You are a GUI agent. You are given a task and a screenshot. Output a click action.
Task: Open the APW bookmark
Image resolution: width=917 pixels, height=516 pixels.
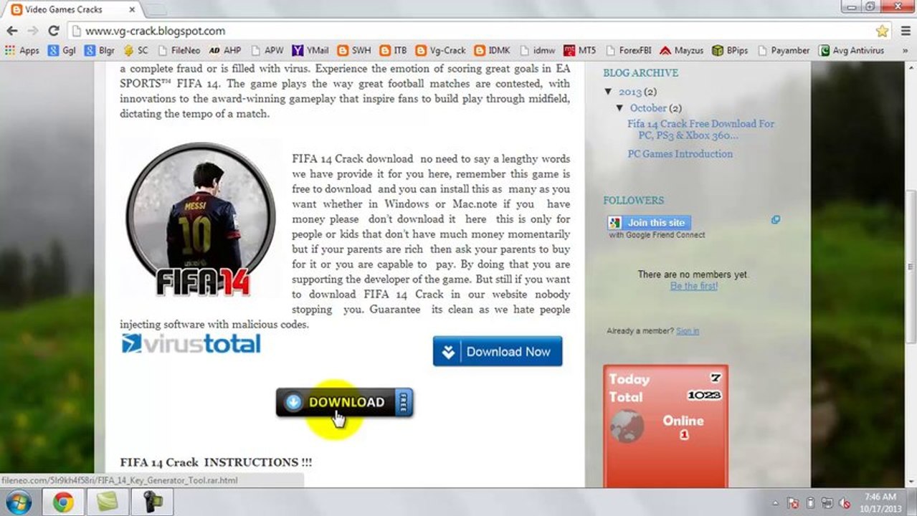pos(267,51)
